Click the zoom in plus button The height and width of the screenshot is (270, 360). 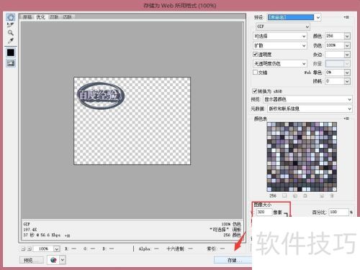coord(30,249)
